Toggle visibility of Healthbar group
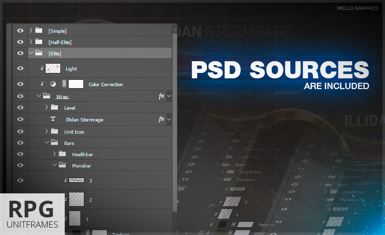385x235 pixels. [21, 154]
